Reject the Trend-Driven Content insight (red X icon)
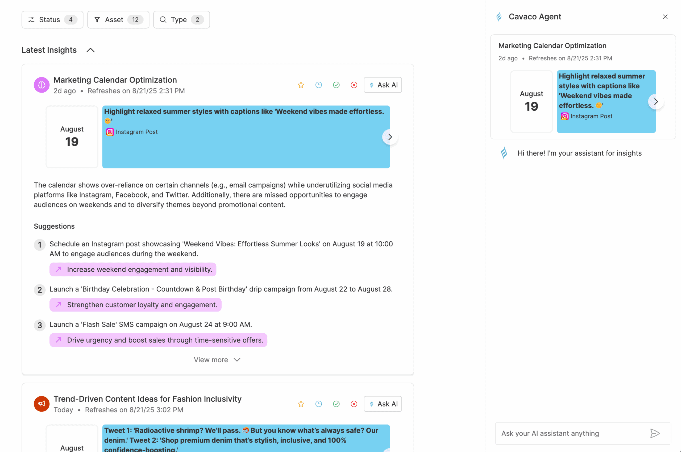Viewport: 681px width, 452px height. click(x=354, y=404)
